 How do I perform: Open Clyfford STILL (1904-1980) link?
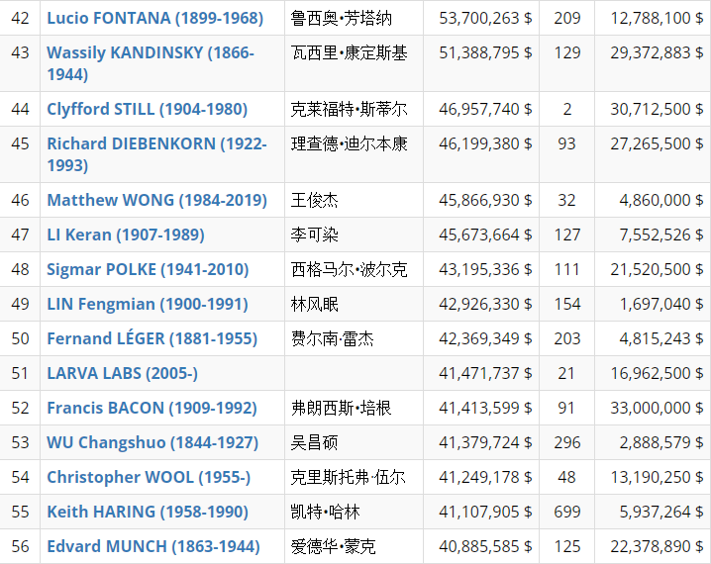tap(148, 109)
